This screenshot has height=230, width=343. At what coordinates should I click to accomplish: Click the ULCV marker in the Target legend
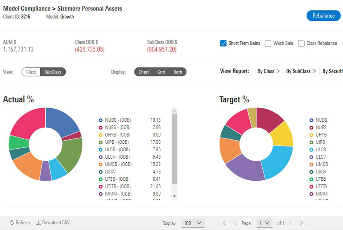click(311, 157)
